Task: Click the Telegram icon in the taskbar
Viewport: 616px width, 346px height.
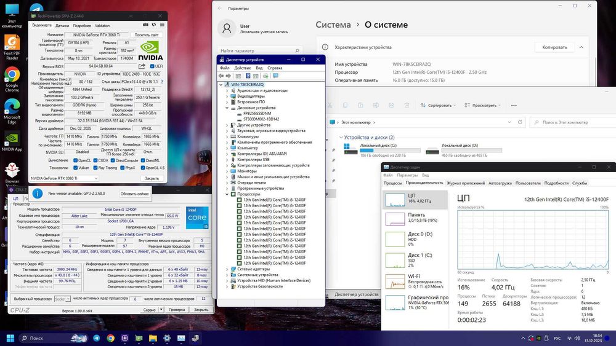Action: click(x=96, y=338)
